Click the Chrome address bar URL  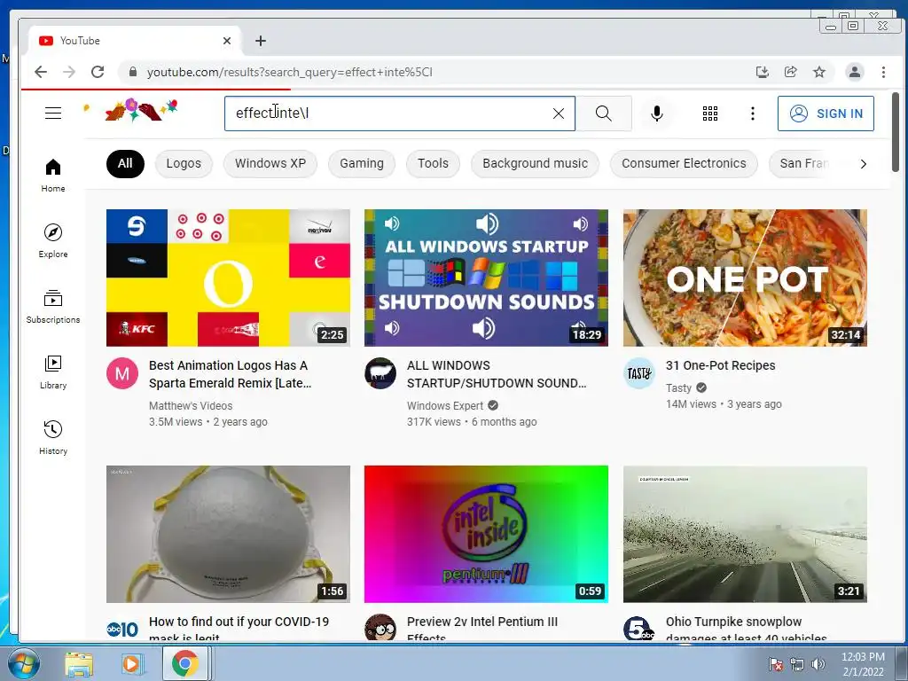point(290,72)
